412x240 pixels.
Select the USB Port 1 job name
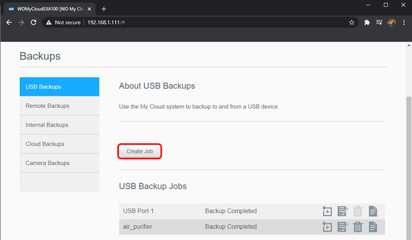[x=138, y=211]
